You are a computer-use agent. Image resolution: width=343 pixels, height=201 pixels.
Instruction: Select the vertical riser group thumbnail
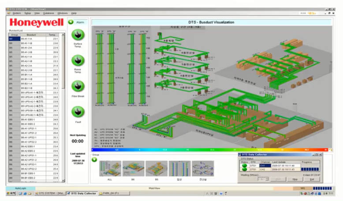pos(179,168)
